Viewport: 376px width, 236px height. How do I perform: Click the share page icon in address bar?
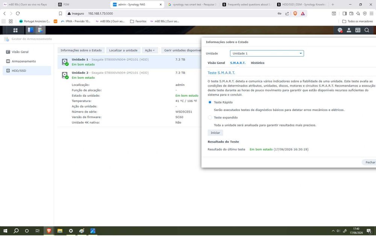pyautogui.click(x=287, y=14)
